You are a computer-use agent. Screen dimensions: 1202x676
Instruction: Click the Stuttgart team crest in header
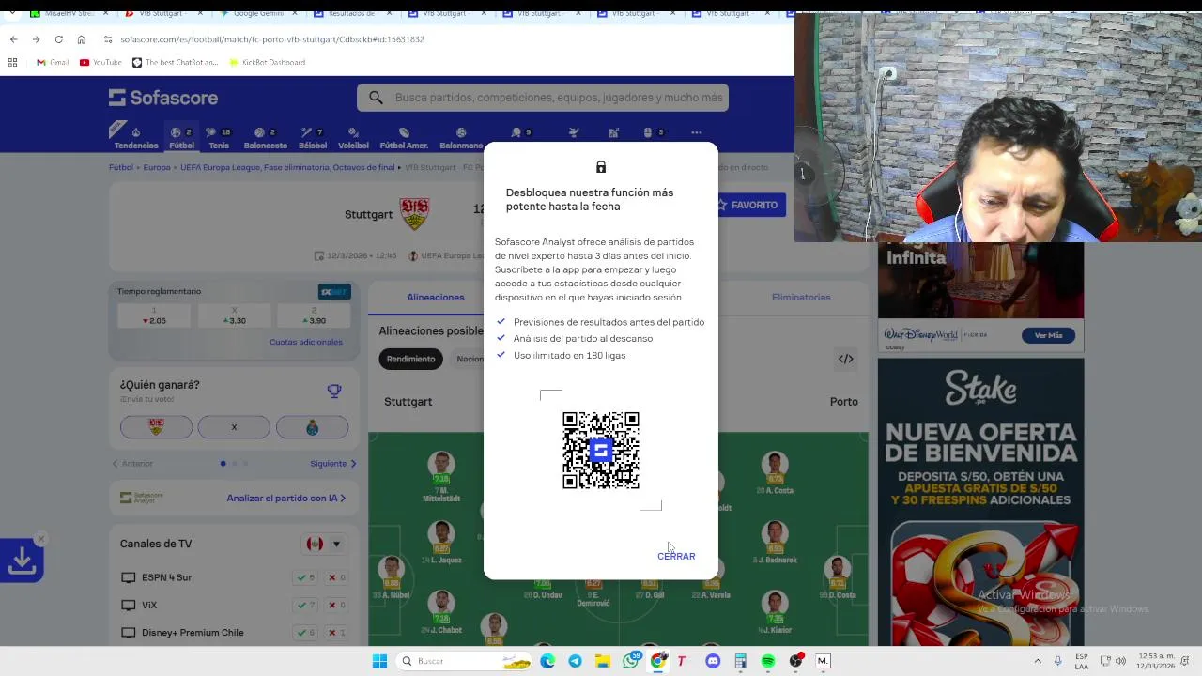click(414, 214)
